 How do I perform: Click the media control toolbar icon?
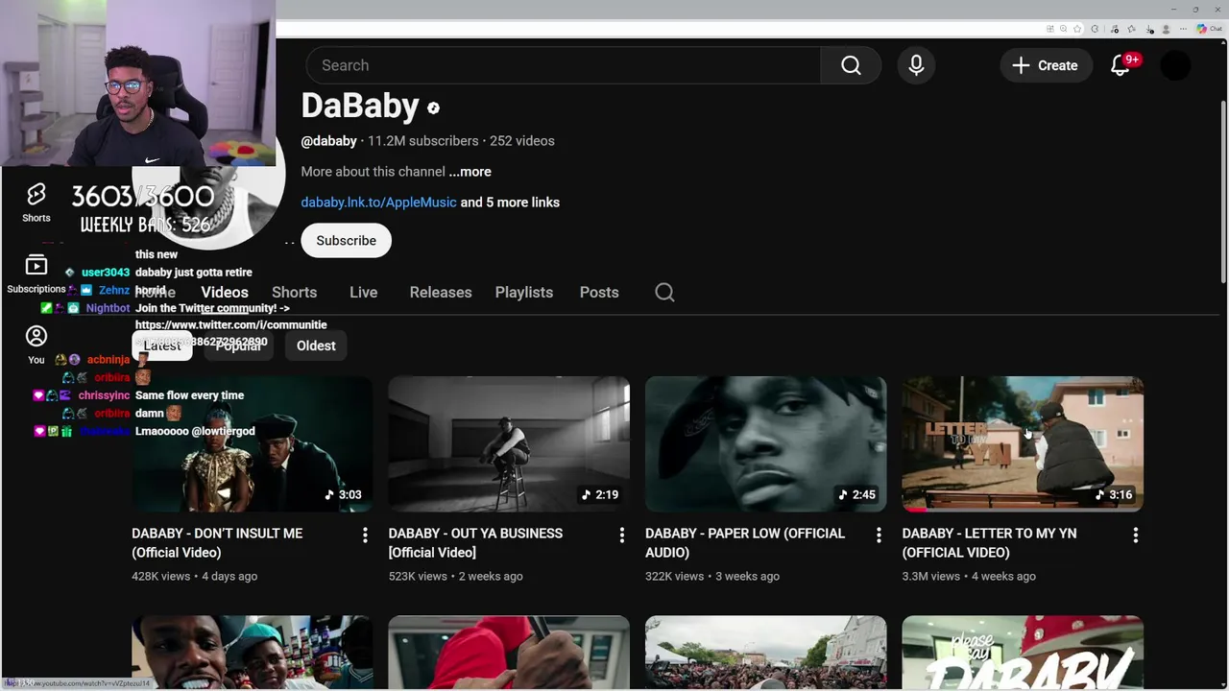pos(1114,29)
